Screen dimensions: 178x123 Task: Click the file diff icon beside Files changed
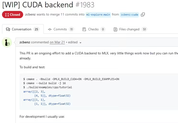pyautogui.click(x=115, y=29)
